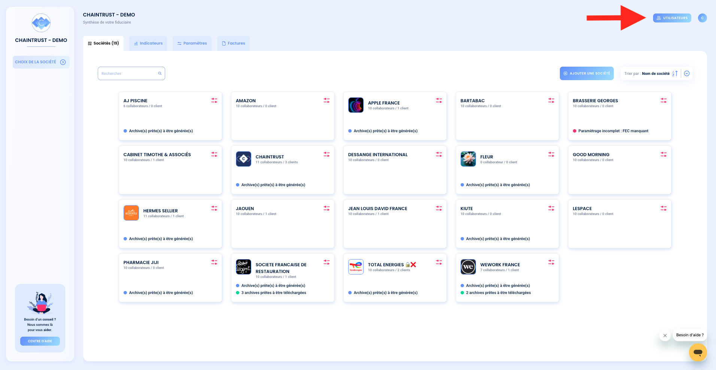Screen dimensions: 716x370
Task: Open the PHARMACIE JIJI company name
Action: pos(141,263)
